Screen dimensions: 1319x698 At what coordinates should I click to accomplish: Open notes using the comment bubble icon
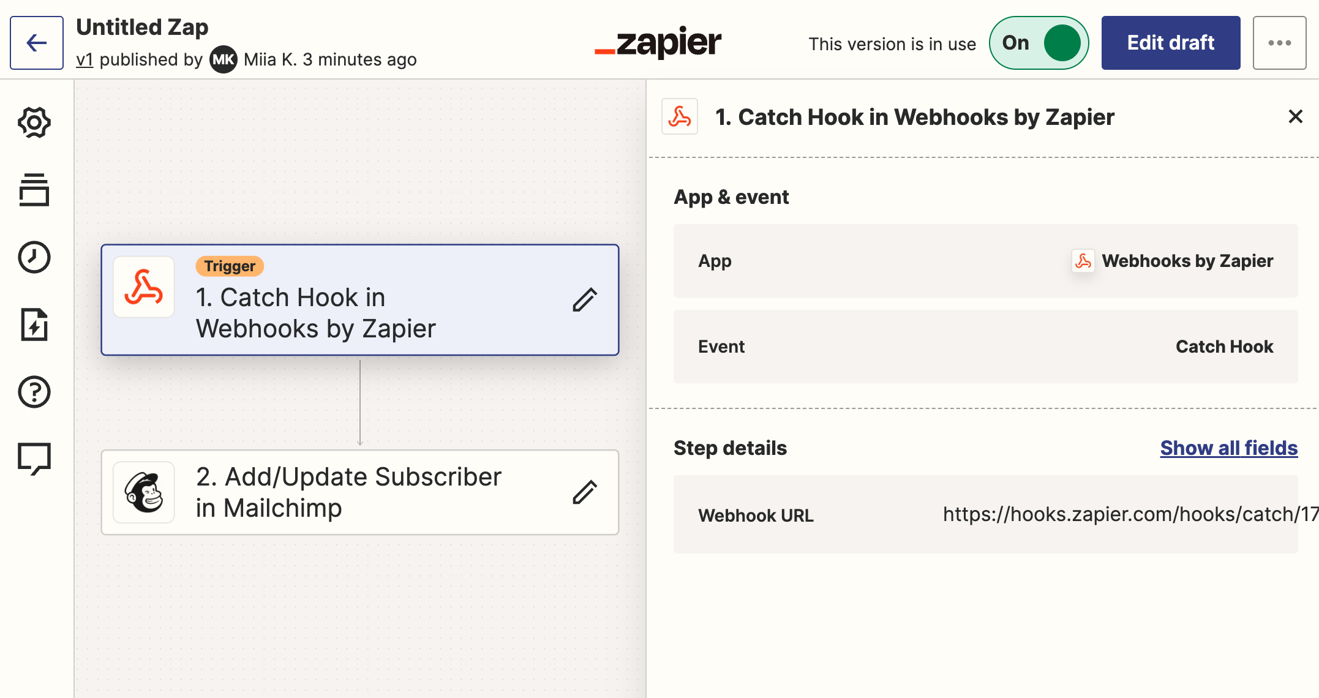click(x=34, y=458)
